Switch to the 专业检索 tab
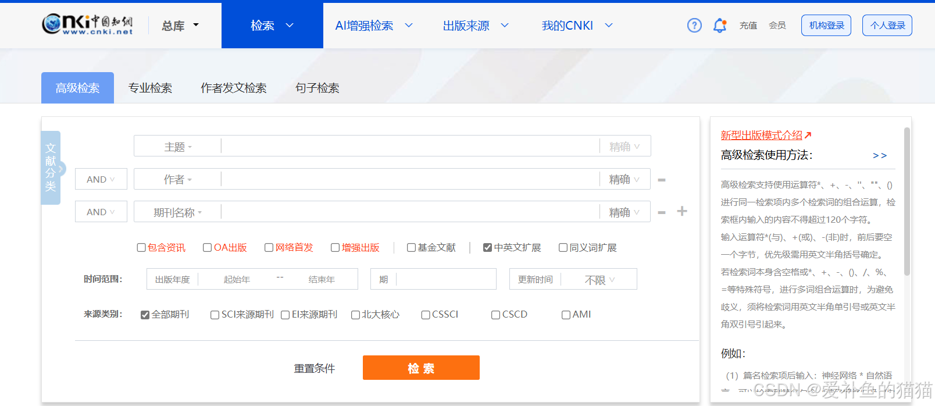 click(150, 88)
